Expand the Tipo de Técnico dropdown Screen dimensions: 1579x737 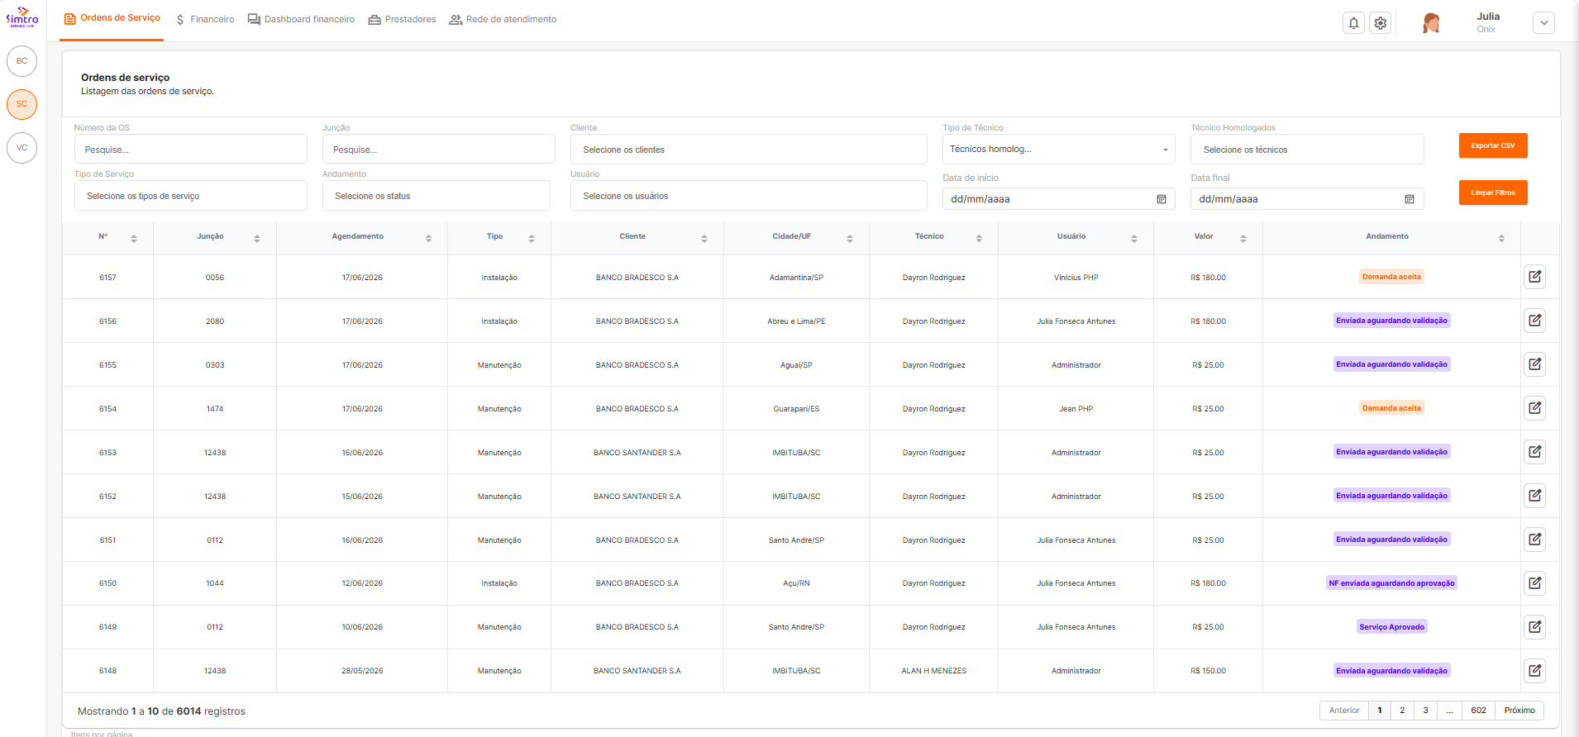coord(1058,150)
